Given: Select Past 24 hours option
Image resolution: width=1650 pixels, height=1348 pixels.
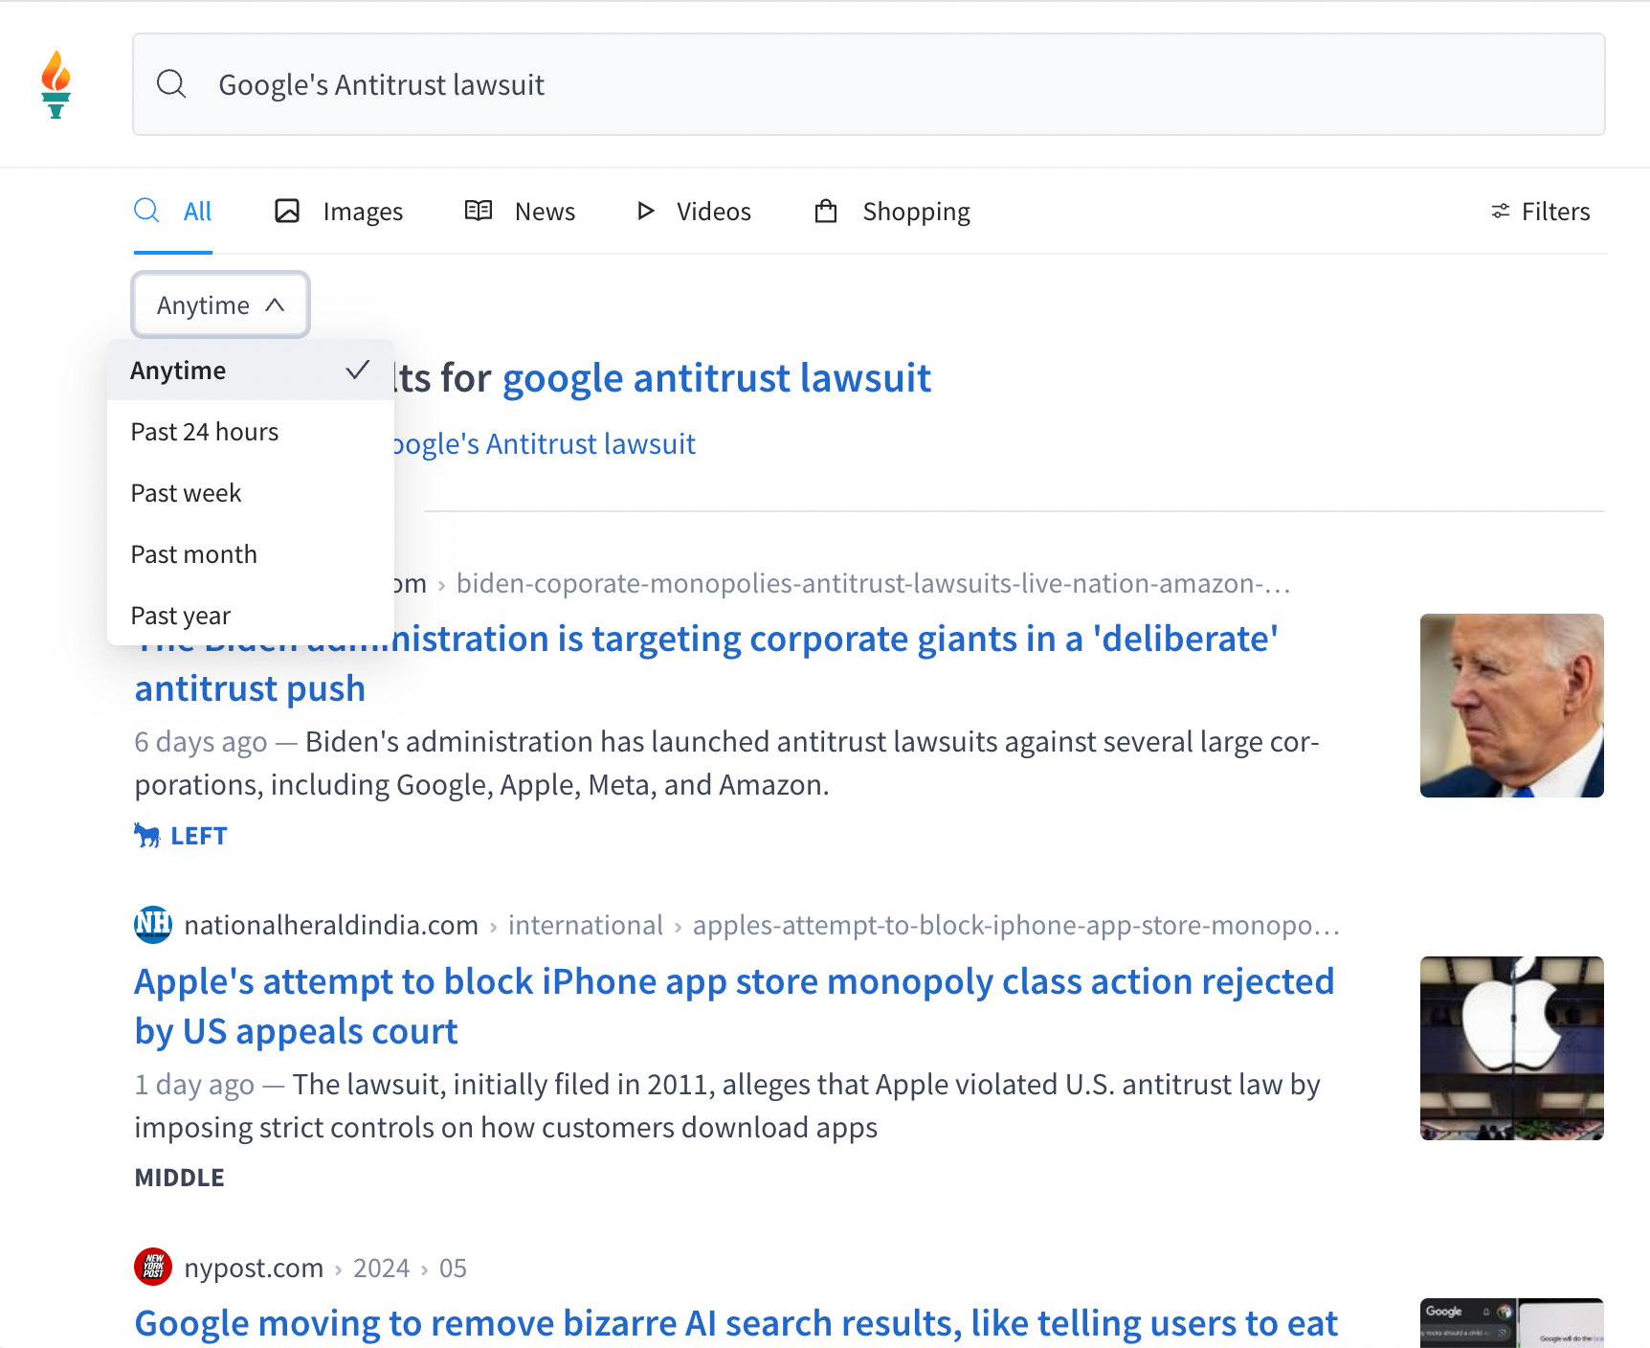Looking at the screenshot, I should tap(251, 432).
